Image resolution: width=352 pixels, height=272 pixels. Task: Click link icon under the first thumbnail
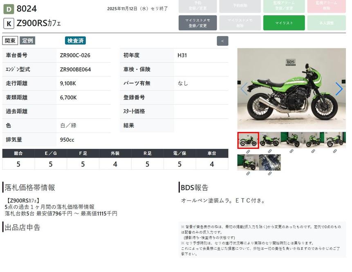248,151
